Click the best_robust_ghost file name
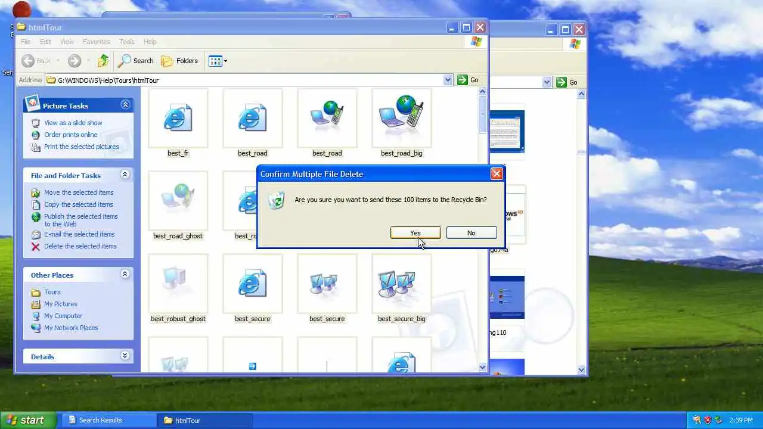Viewport: 763px width, 429px height. coord(178,319)
